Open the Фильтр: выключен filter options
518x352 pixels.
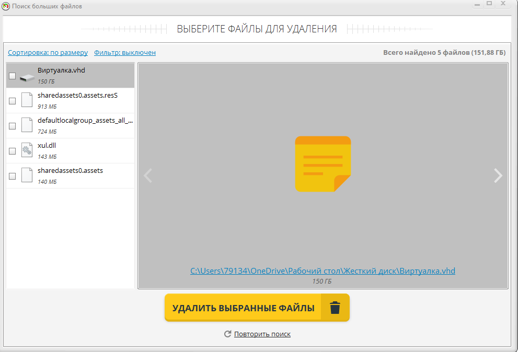coord(125,53)
